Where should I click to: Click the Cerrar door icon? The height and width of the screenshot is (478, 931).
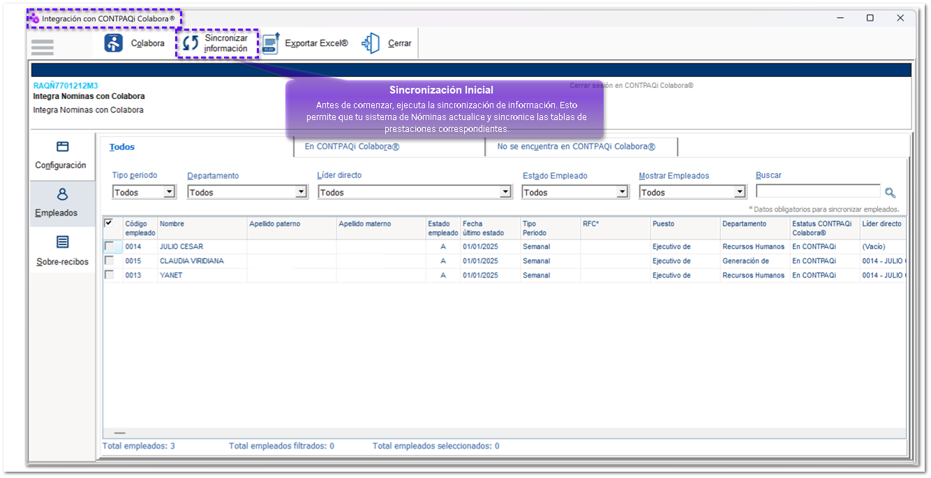point(370,43)
